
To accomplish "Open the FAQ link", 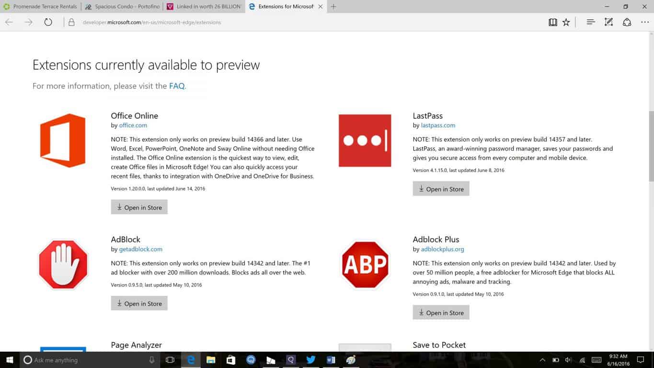I will click(x=177, y=86).
